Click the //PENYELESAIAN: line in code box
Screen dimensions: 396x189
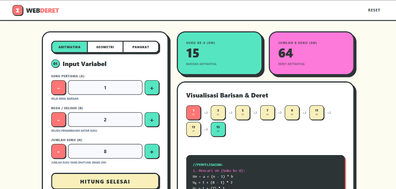[x=208, y=165]
